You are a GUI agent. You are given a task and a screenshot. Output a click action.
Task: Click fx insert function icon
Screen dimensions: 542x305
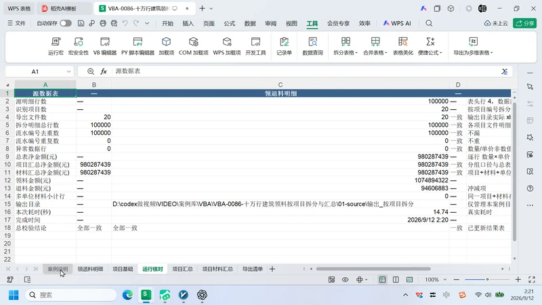click(104, 71)
